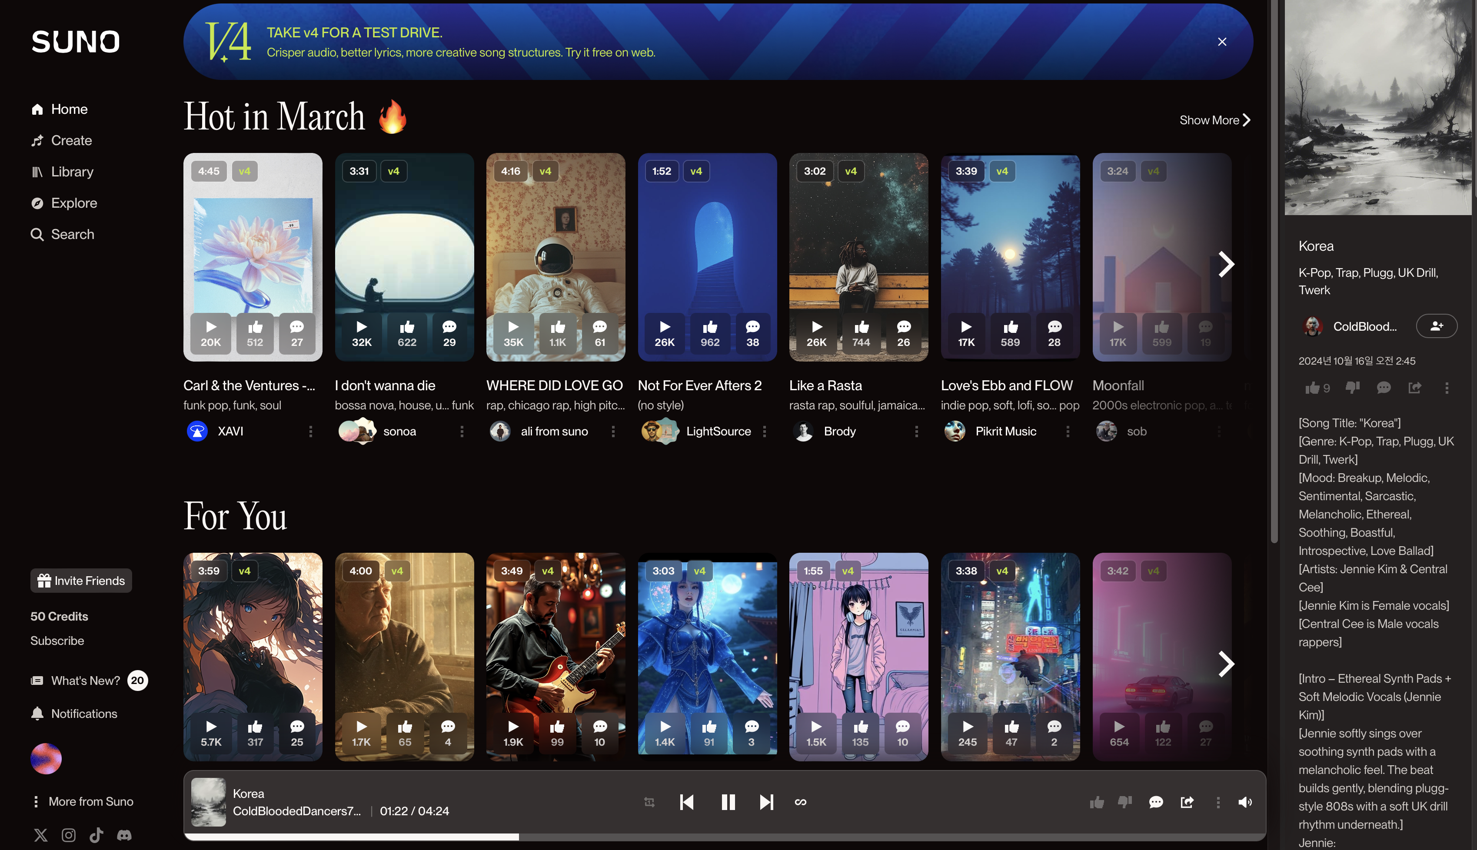Mute the player volume speaker
Screen dimensions: 1477x850
click(1244, 802)
